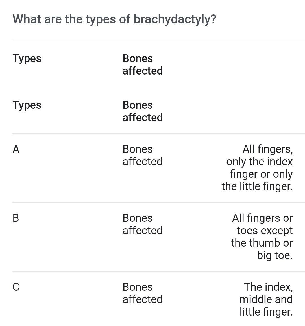Click the 'All fingers, only the index finger' description

pyautogui.click(x=257, y=168)
